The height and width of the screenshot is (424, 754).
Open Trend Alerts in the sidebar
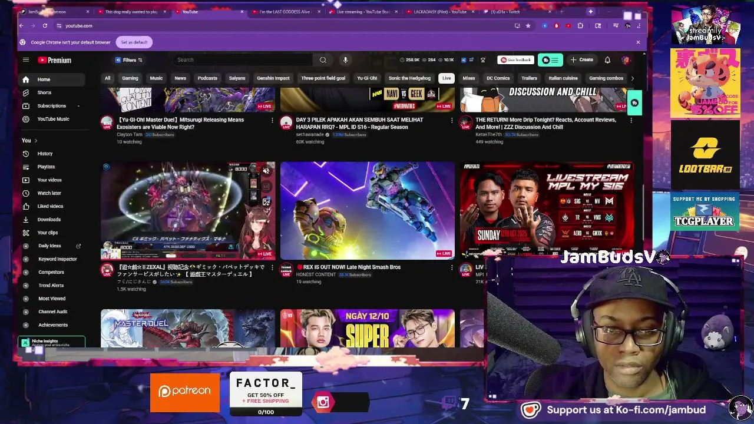pos(51,286)
